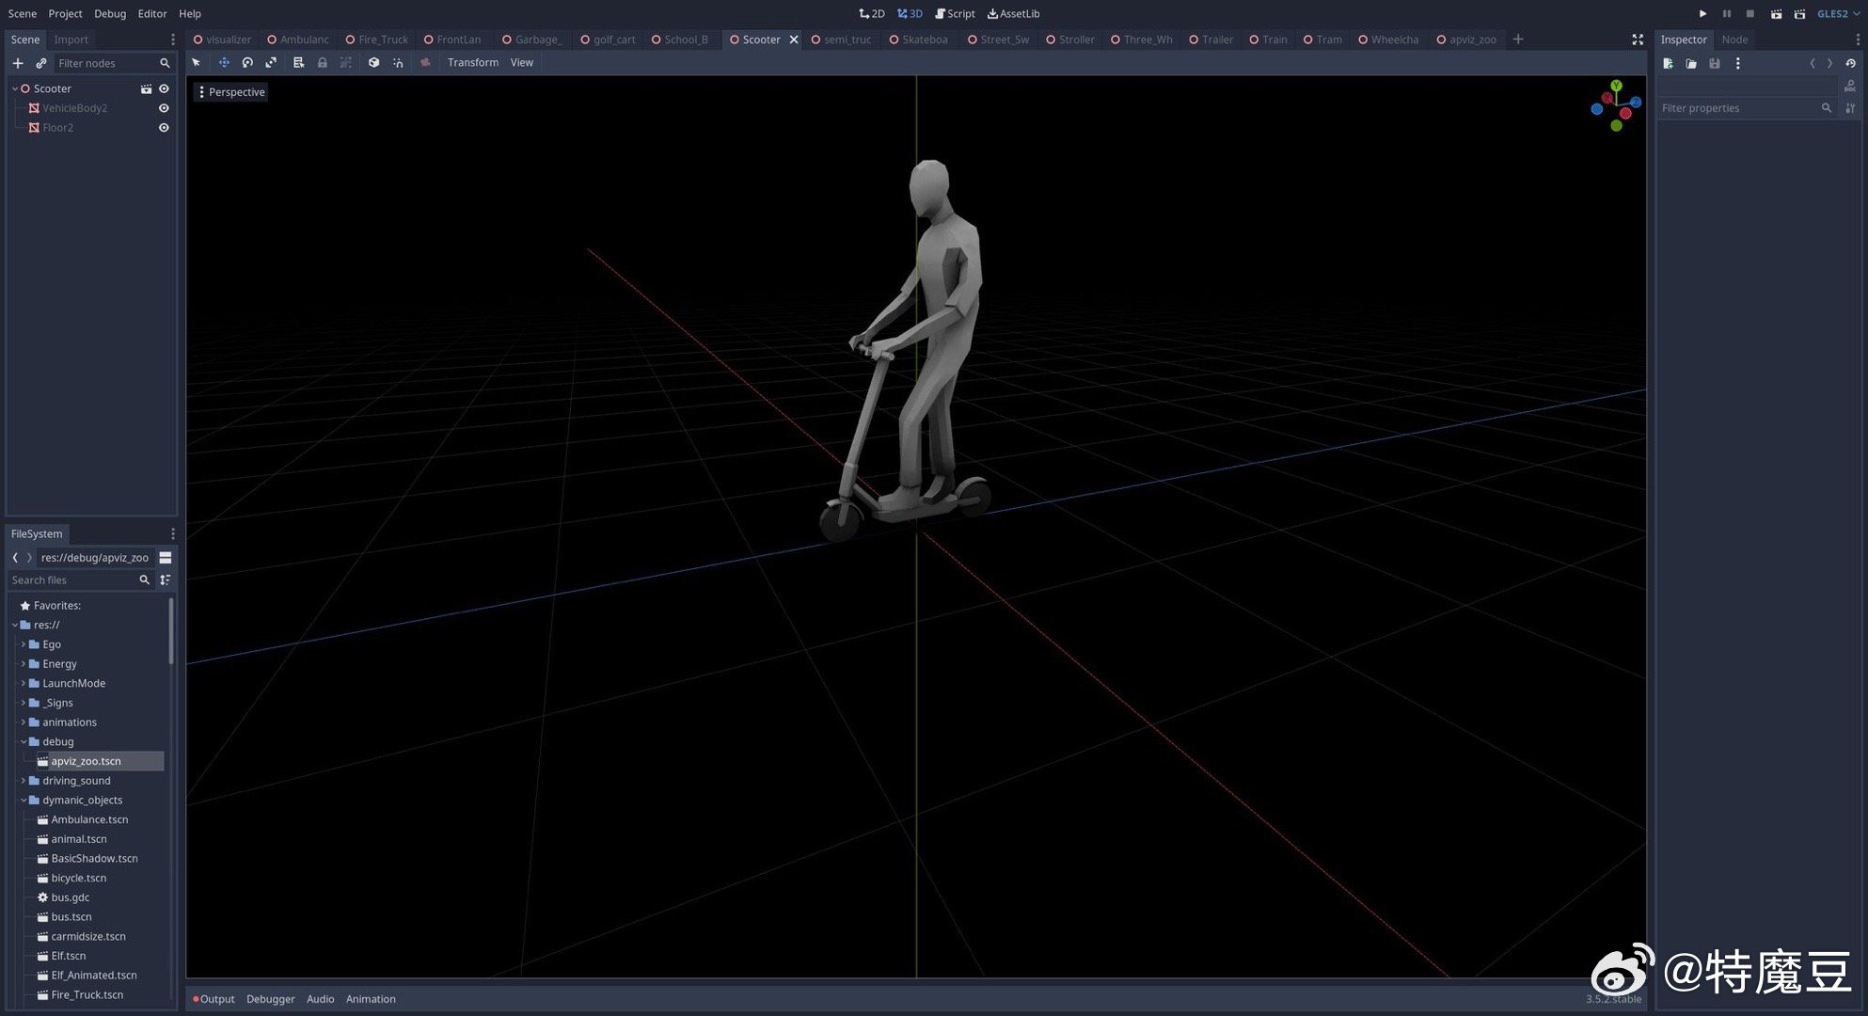1868x1016 pixels.
Task: Open the Perspective view menu
Action: pyautogui.click(x=230, y=92)
